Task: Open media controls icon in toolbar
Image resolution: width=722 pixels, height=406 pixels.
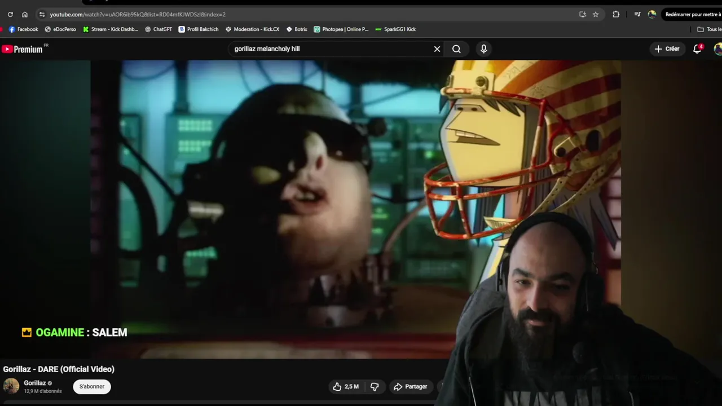Action: [x=637, y=15]
